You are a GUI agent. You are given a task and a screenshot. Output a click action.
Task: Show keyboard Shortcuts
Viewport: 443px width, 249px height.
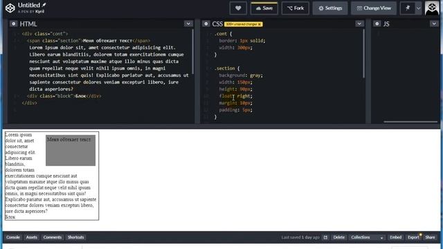75,237
